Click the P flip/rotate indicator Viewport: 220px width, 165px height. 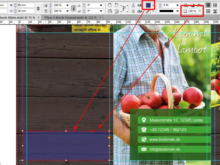pos(124,8)
